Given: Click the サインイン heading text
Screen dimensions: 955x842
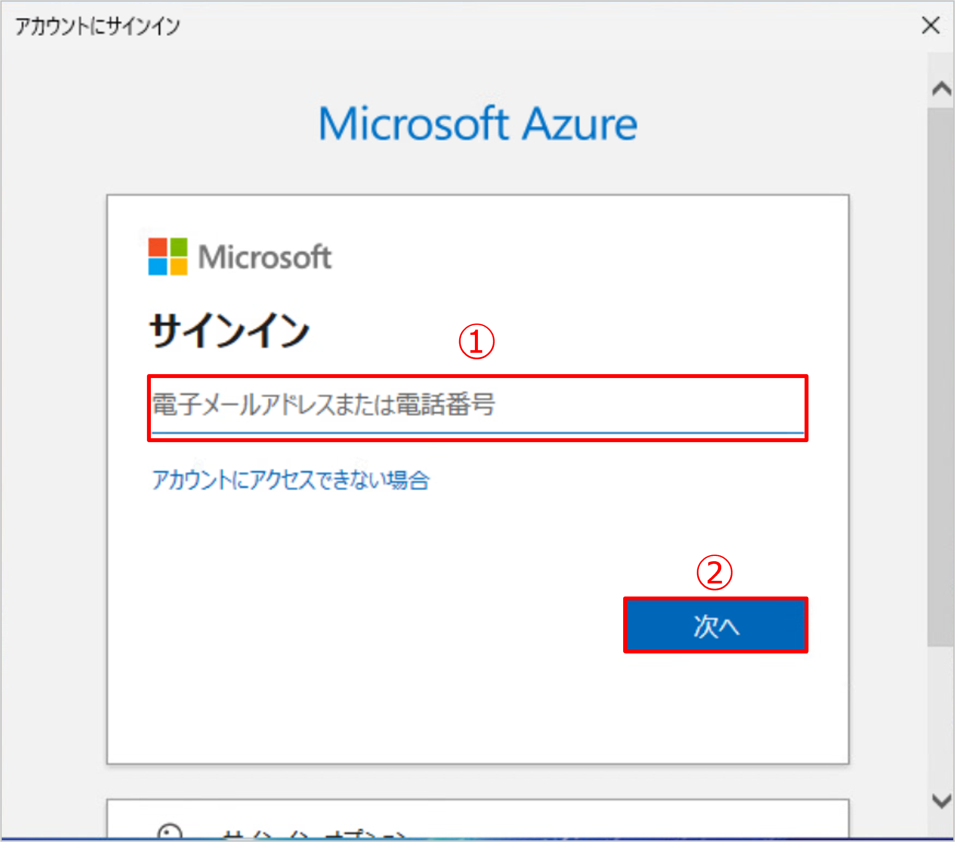Looking at the screenshot, I should [x=229, y=331].
